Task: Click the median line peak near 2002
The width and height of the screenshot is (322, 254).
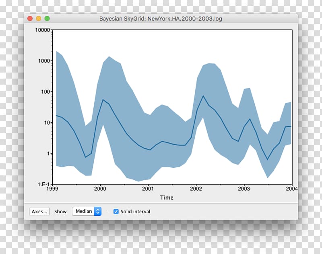Action: point(203,96)
